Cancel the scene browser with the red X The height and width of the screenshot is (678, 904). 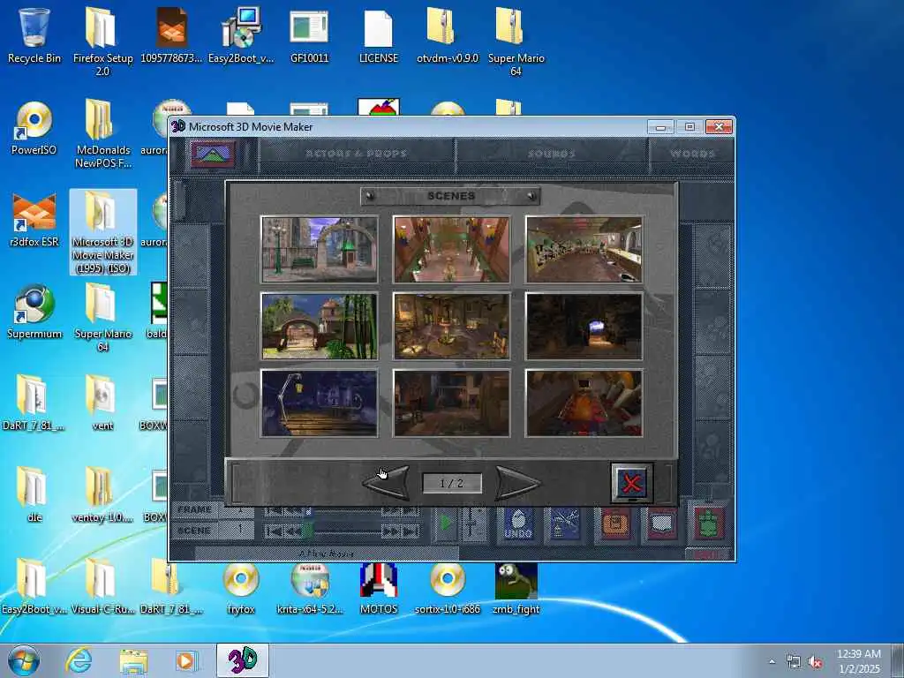click(632, 483)
